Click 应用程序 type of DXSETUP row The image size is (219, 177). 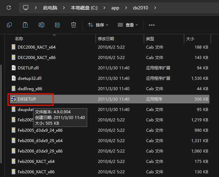(x=154, y=99)
